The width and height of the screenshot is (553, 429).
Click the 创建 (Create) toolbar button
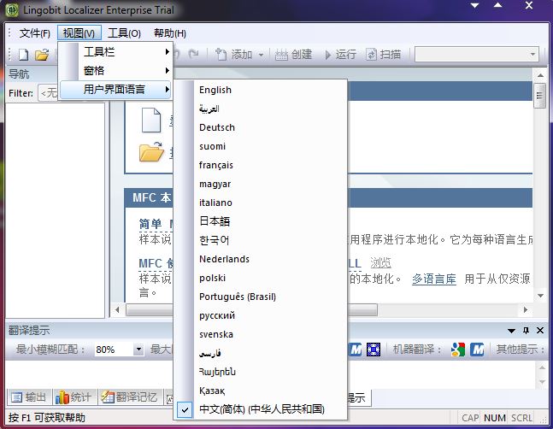tap(293, 55)
